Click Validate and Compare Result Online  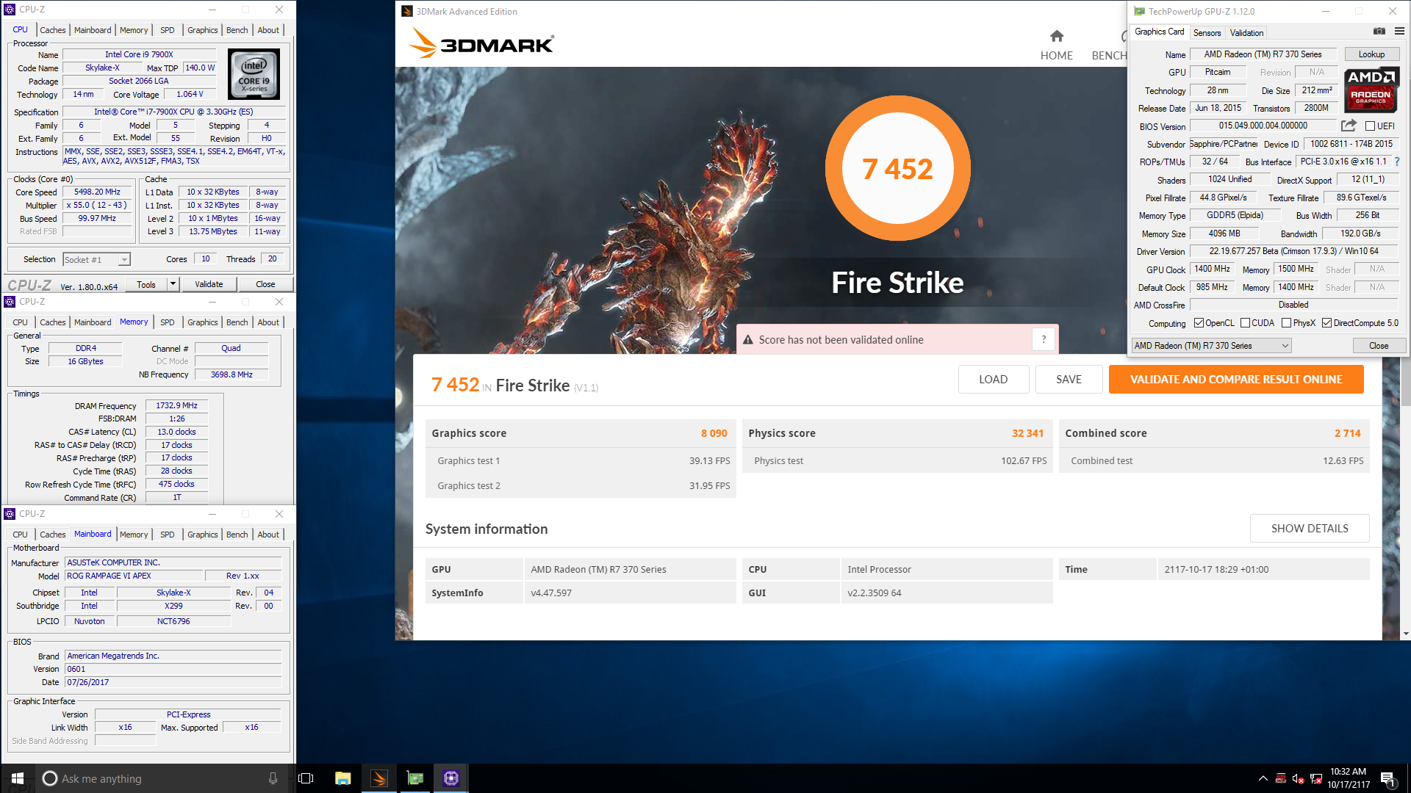point(1236,380)
